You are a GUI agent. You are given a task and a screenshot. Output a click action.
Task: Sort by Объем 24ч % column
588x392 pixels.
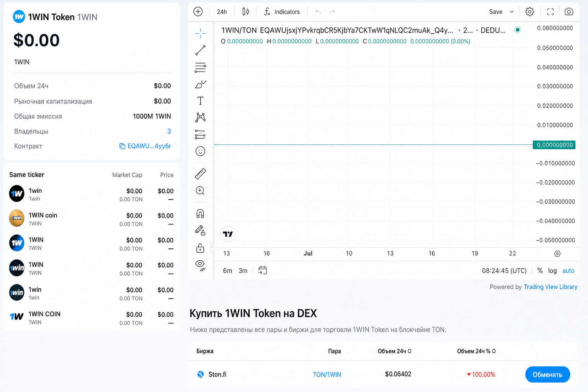click(x=477, y=351)
